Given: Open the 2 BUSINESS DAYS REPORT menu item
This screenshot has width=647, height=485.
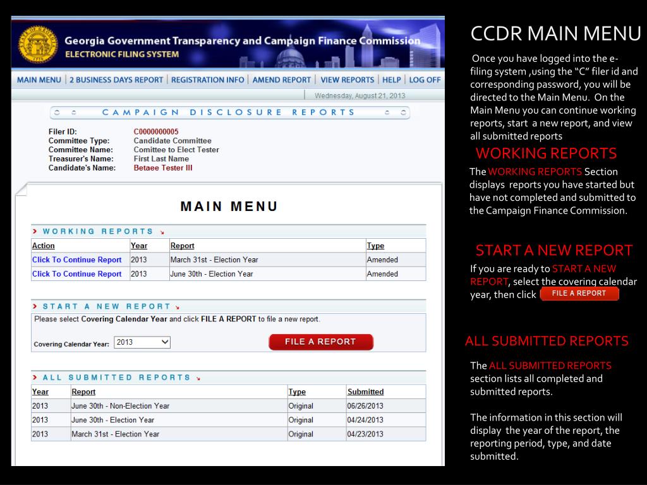Looking at the screenshot, I should (x=116, y=80).
